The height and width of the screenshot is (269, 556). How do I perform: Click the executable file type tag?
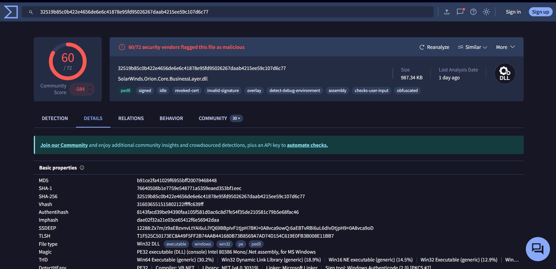(176, 244)
